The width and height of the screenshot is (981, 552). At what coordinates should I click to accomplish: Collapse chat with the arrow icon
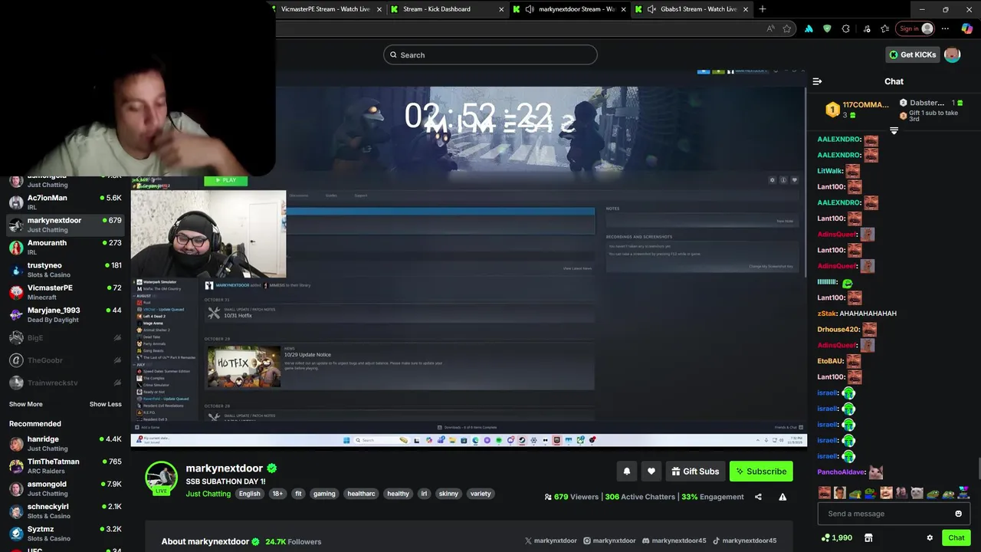click(817, 81)
